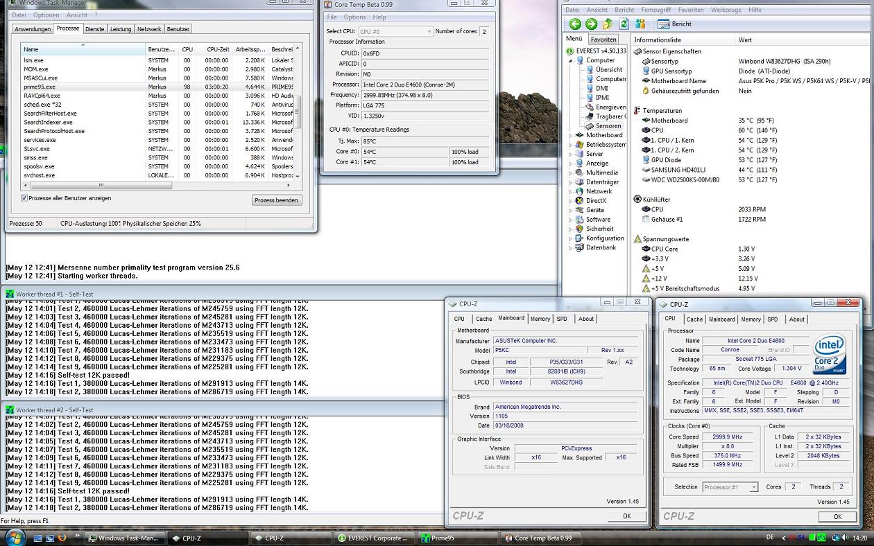874x546 pixels.
Task: Open Werkzeuge menu in EVEREST
Action: tap(726, 10)
